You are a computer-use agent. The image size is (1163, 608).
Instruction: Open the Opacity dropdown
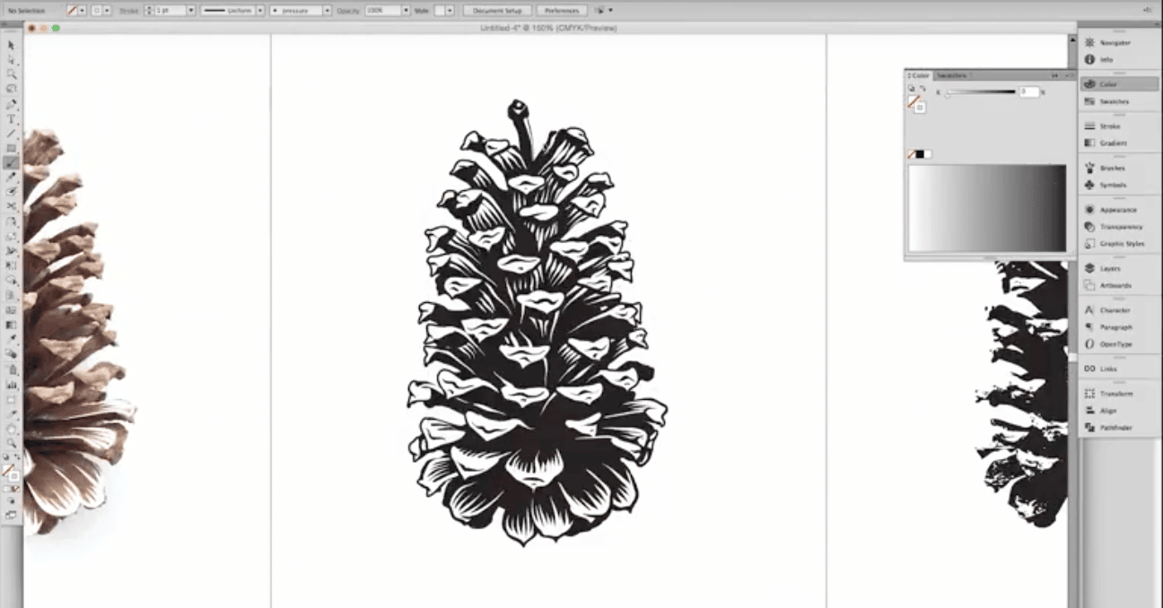click(x=406, y=10)
